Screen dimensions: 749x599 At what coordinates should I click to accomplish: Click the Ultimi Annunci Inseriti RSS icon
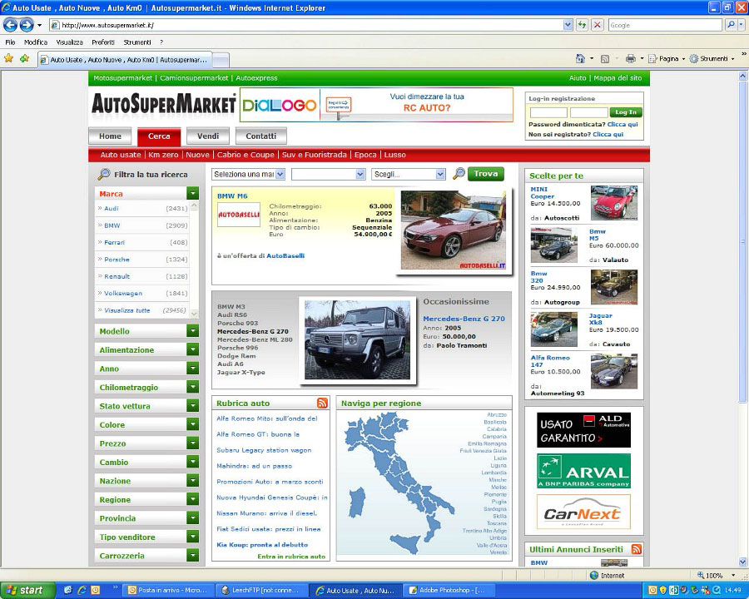(x=637, y=549)
